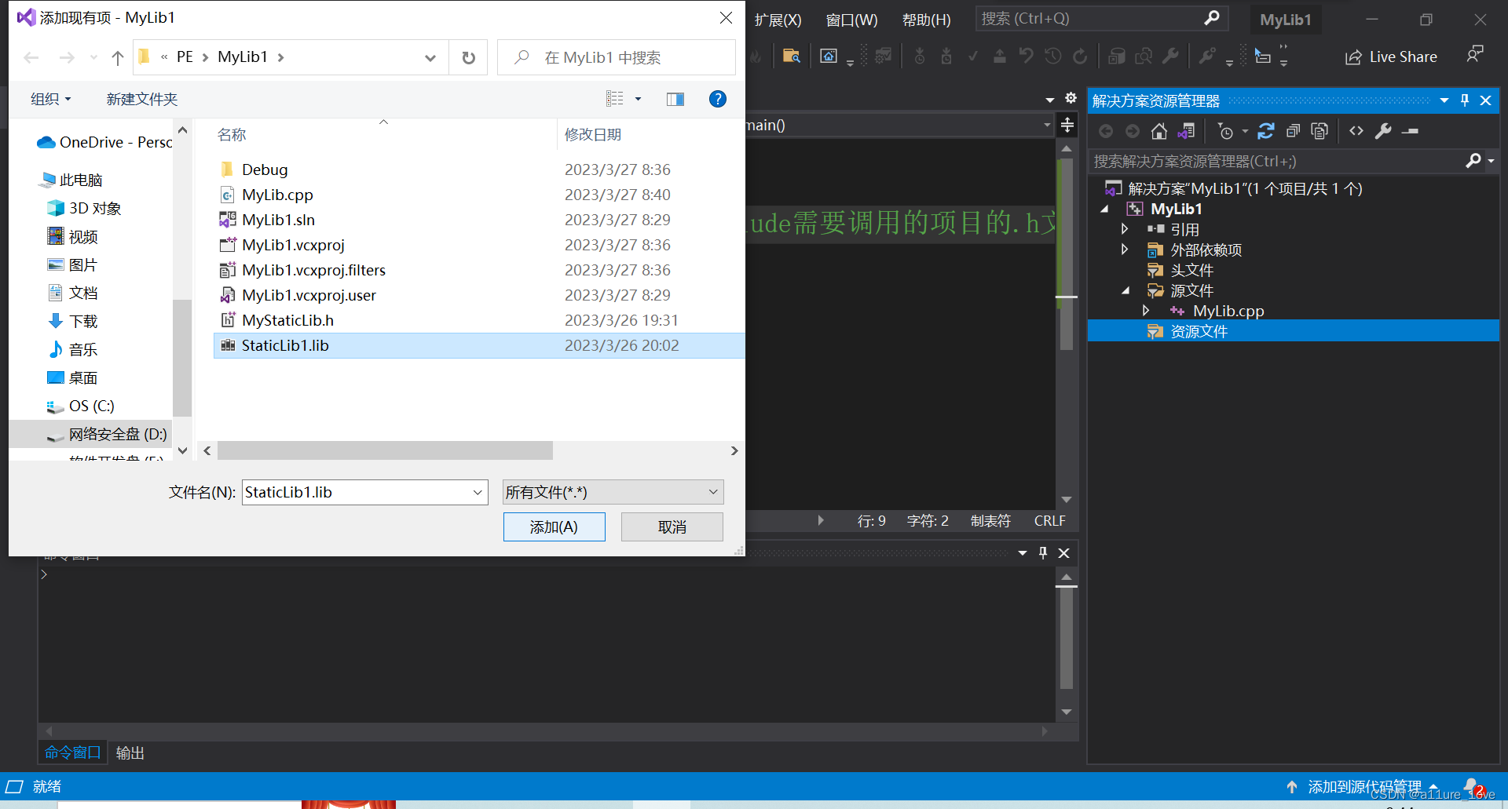This screenshot has height=809, width=1508.
Task: Click the Live Share button
Action: 1391,56
